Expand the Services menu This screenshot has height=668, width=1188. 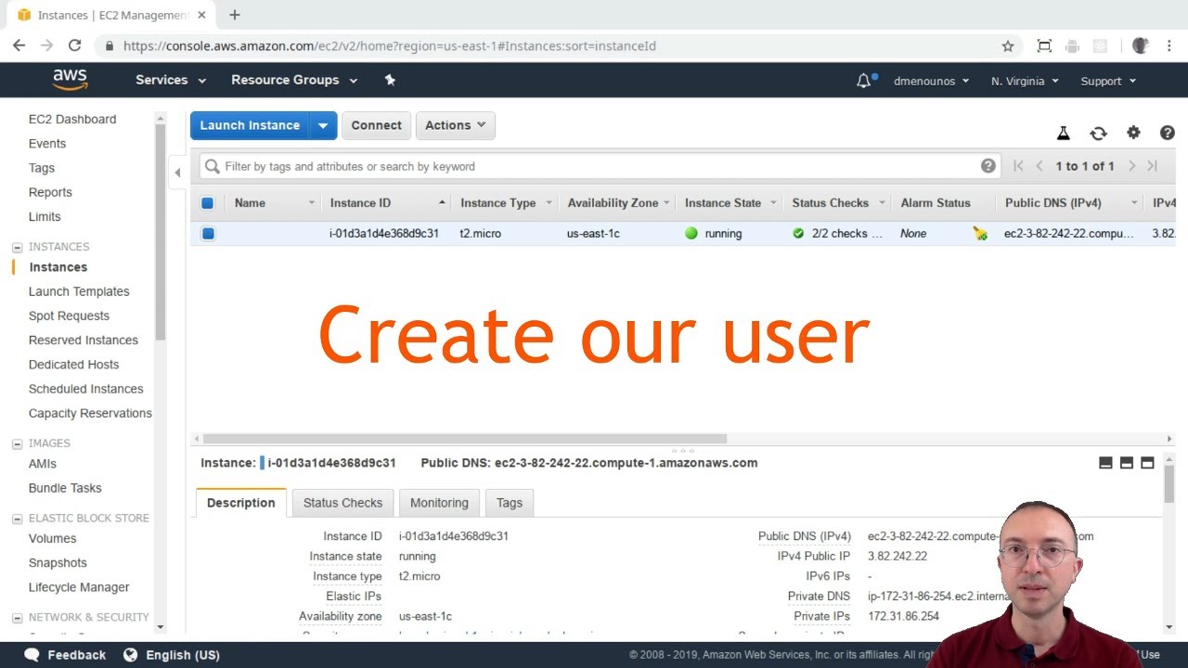(x=171, y=81)
